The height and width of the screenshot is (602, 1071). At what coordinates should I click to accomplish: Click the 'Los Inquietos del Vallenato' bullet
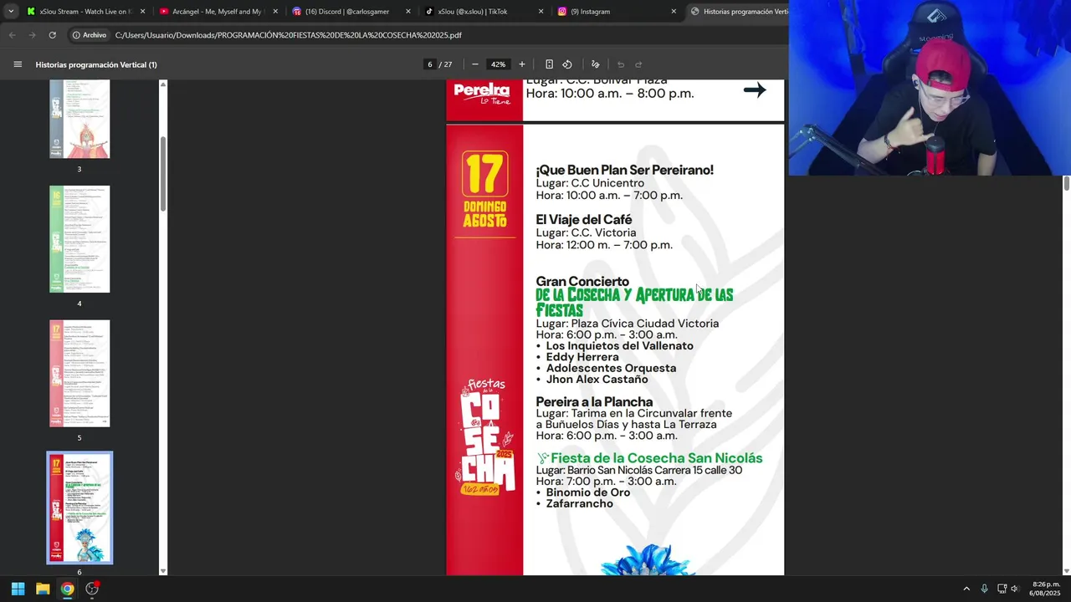click(619, 346)
